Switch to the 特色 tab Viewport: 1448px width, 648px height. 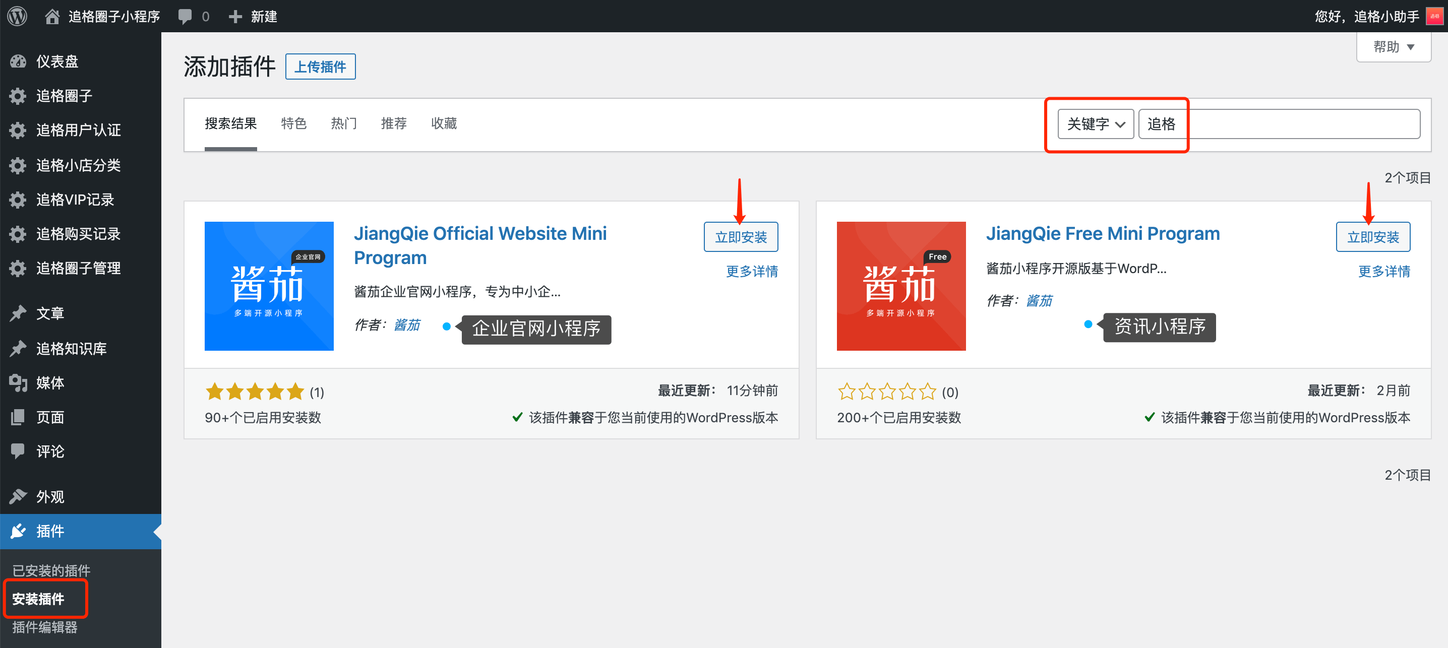click(x=293, y=123)
